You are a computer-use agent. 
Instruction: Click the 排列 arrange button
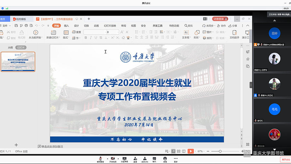[208, 38]
